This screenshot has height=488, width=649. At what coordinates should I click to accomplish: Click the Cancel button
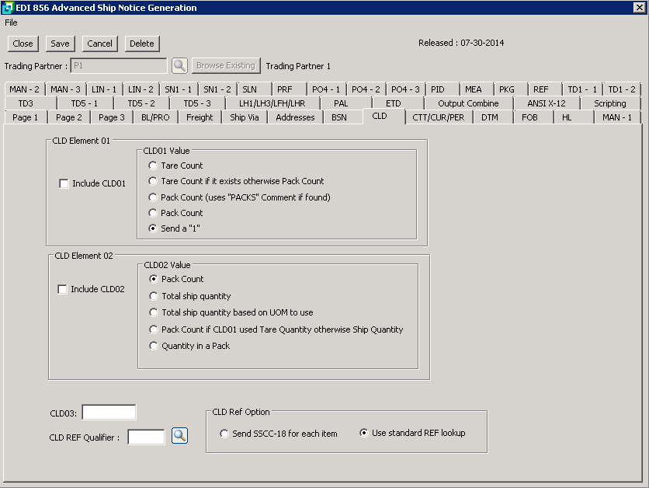[99, 44]
